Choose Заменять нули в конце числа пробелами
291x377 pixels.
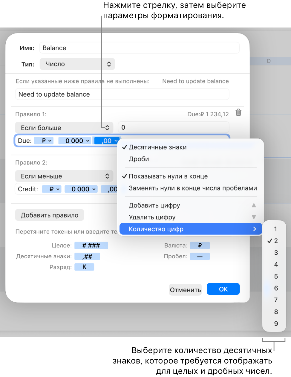193,188
